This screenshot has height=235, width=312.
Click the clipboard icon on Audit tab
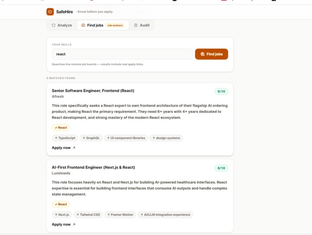pyautogui.click(x=136, y=25)
